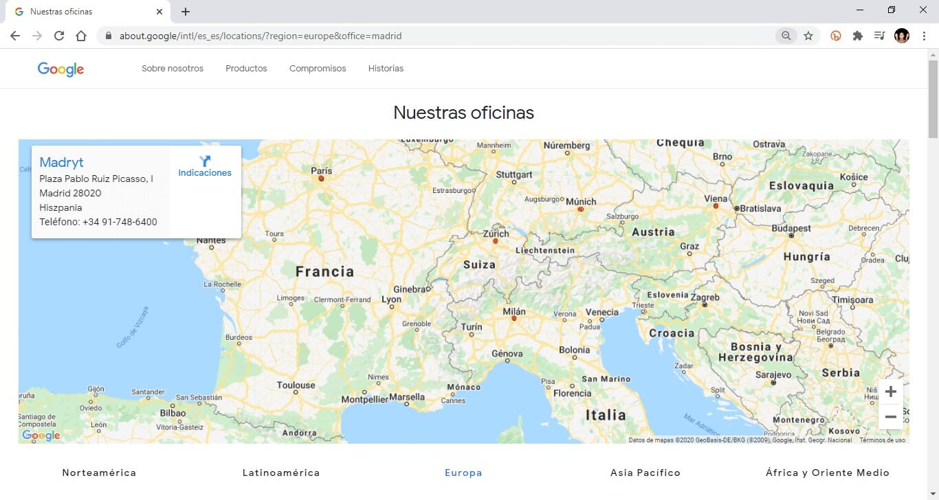Open Historias menu item

point(386,69)
